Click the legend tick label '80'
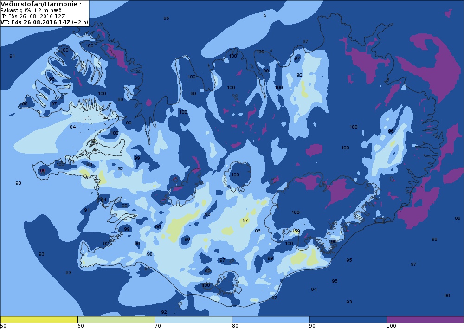 pos(235,326)
